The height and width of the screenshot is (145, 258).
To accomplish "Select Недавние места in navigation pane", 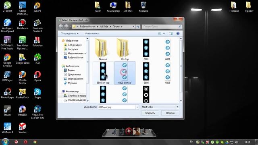I will click(75, 54).
